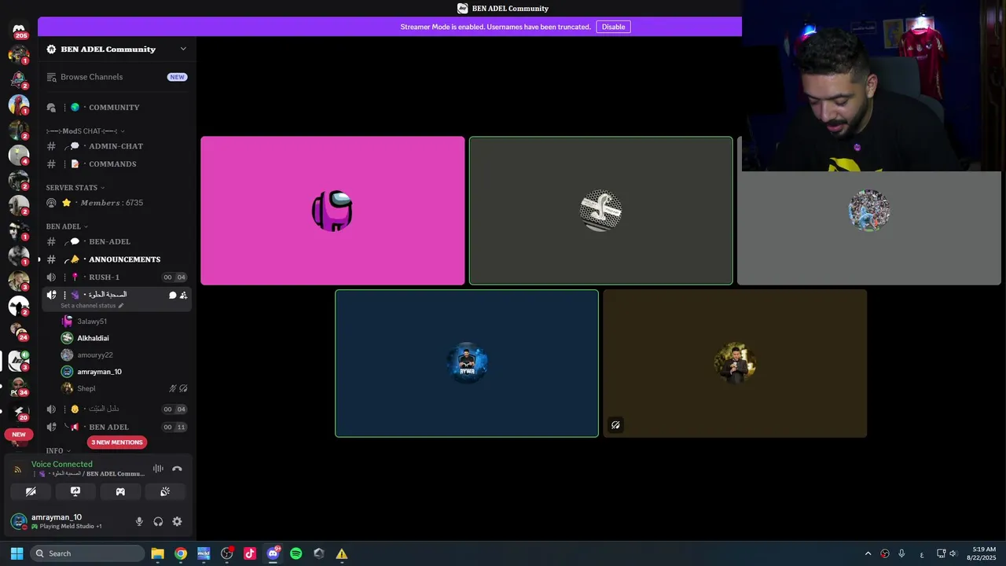Screen dimensions: 1006x566
Task: Edit channel status pencil icon
Action: tap(121, 306)
